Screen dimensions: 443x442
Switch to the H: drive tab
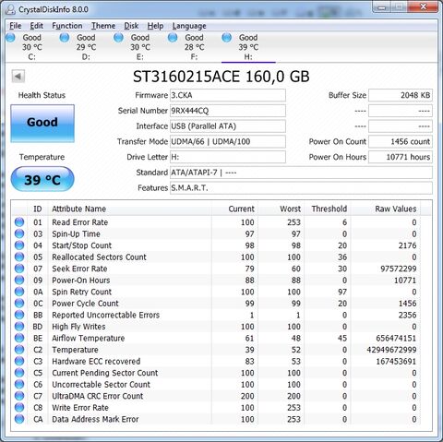[x=248, y=47]
